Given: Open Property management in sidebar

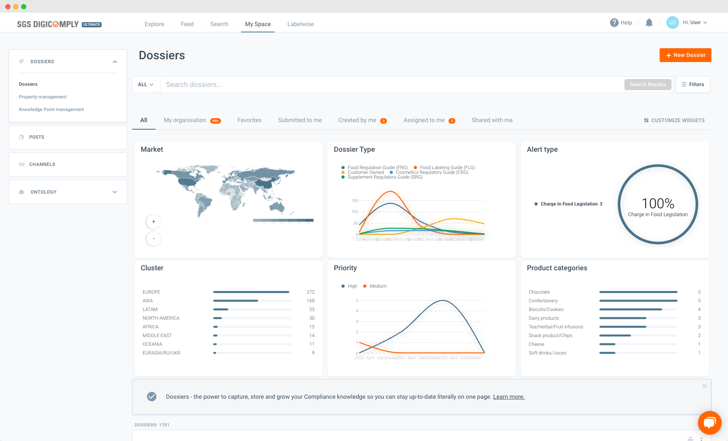Looking at the screenshot, I should tap(43, 97).
